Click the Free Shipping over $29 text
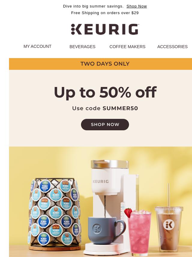192x257 pixels. (105, 13)
